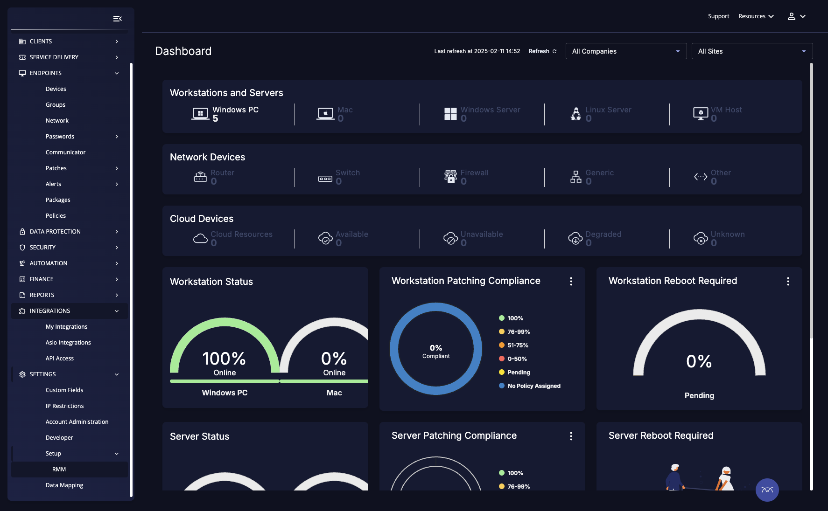
Task: Open Account Administration settings
Action: 77,422
